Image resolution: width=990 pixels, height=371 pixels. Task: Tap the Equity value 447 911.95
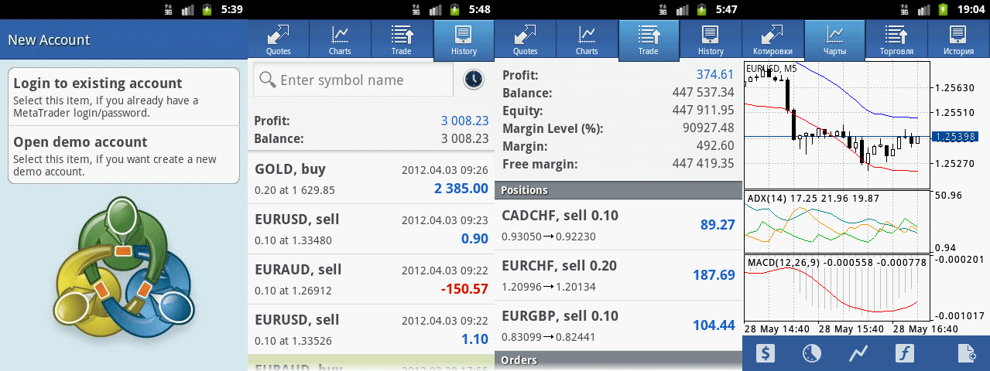coord(703,111)
